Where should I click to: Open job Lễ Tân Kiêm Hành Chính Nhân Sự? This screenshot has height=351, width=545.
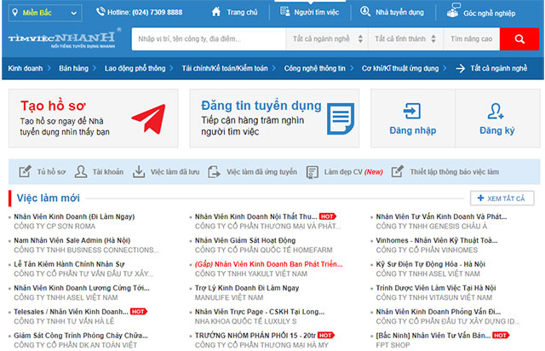pyautogui.click(x=69, y=264)
